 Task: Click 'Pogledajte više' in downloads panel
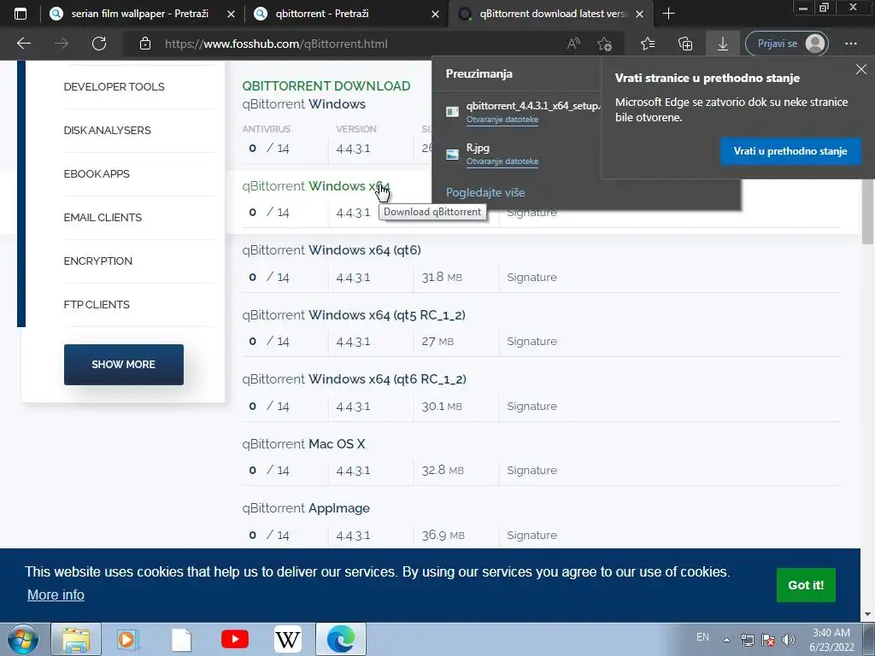[x=485, y=192]
